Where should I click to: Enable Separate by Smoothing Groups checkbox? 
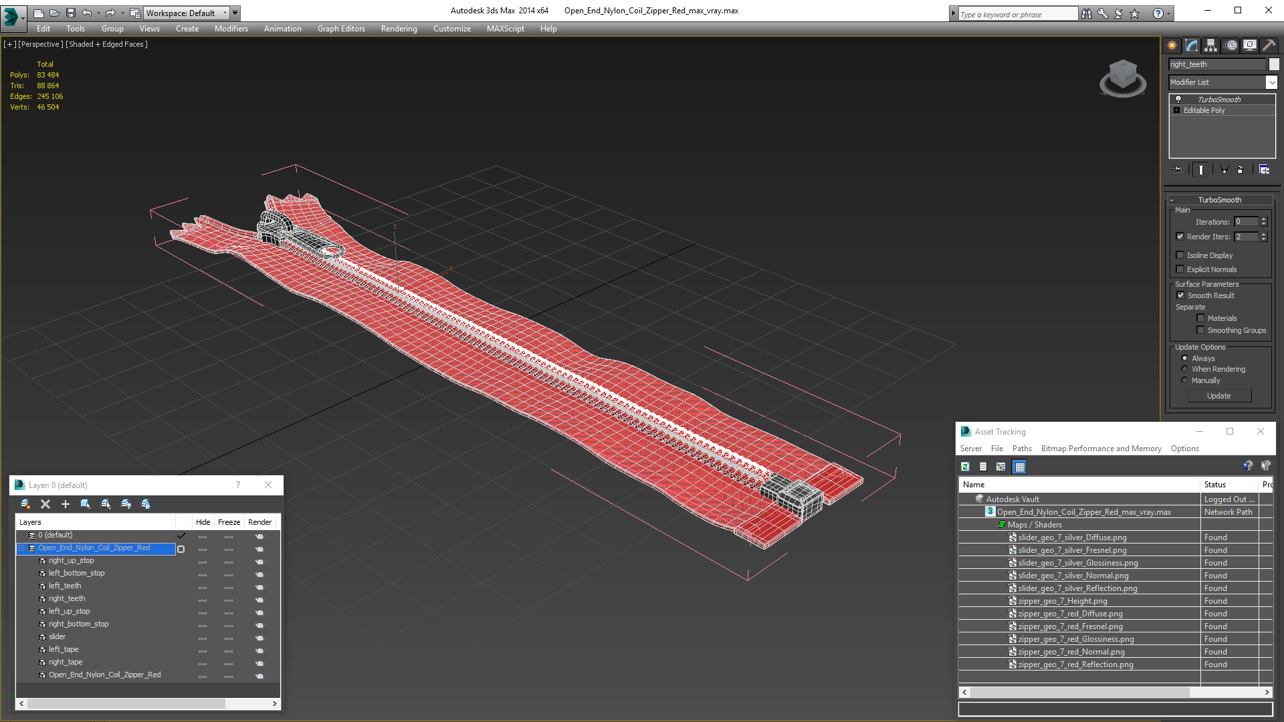[x=1200, y=330]
